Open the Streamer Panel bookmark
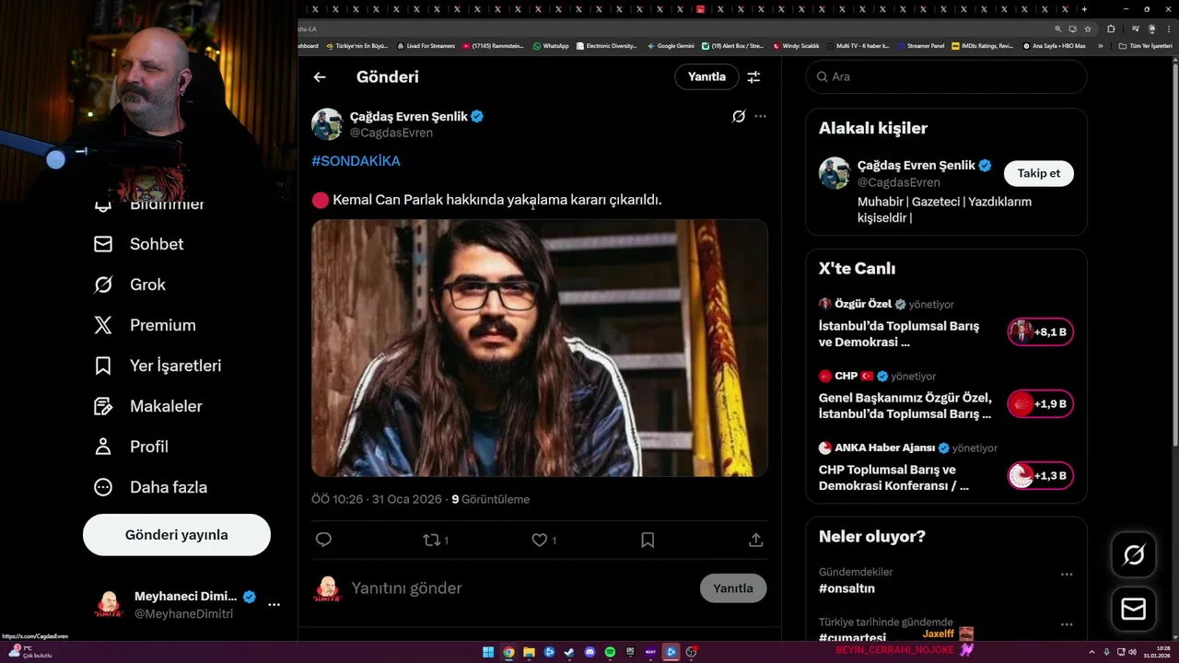The image size is (1179, 663). [920, 46]
